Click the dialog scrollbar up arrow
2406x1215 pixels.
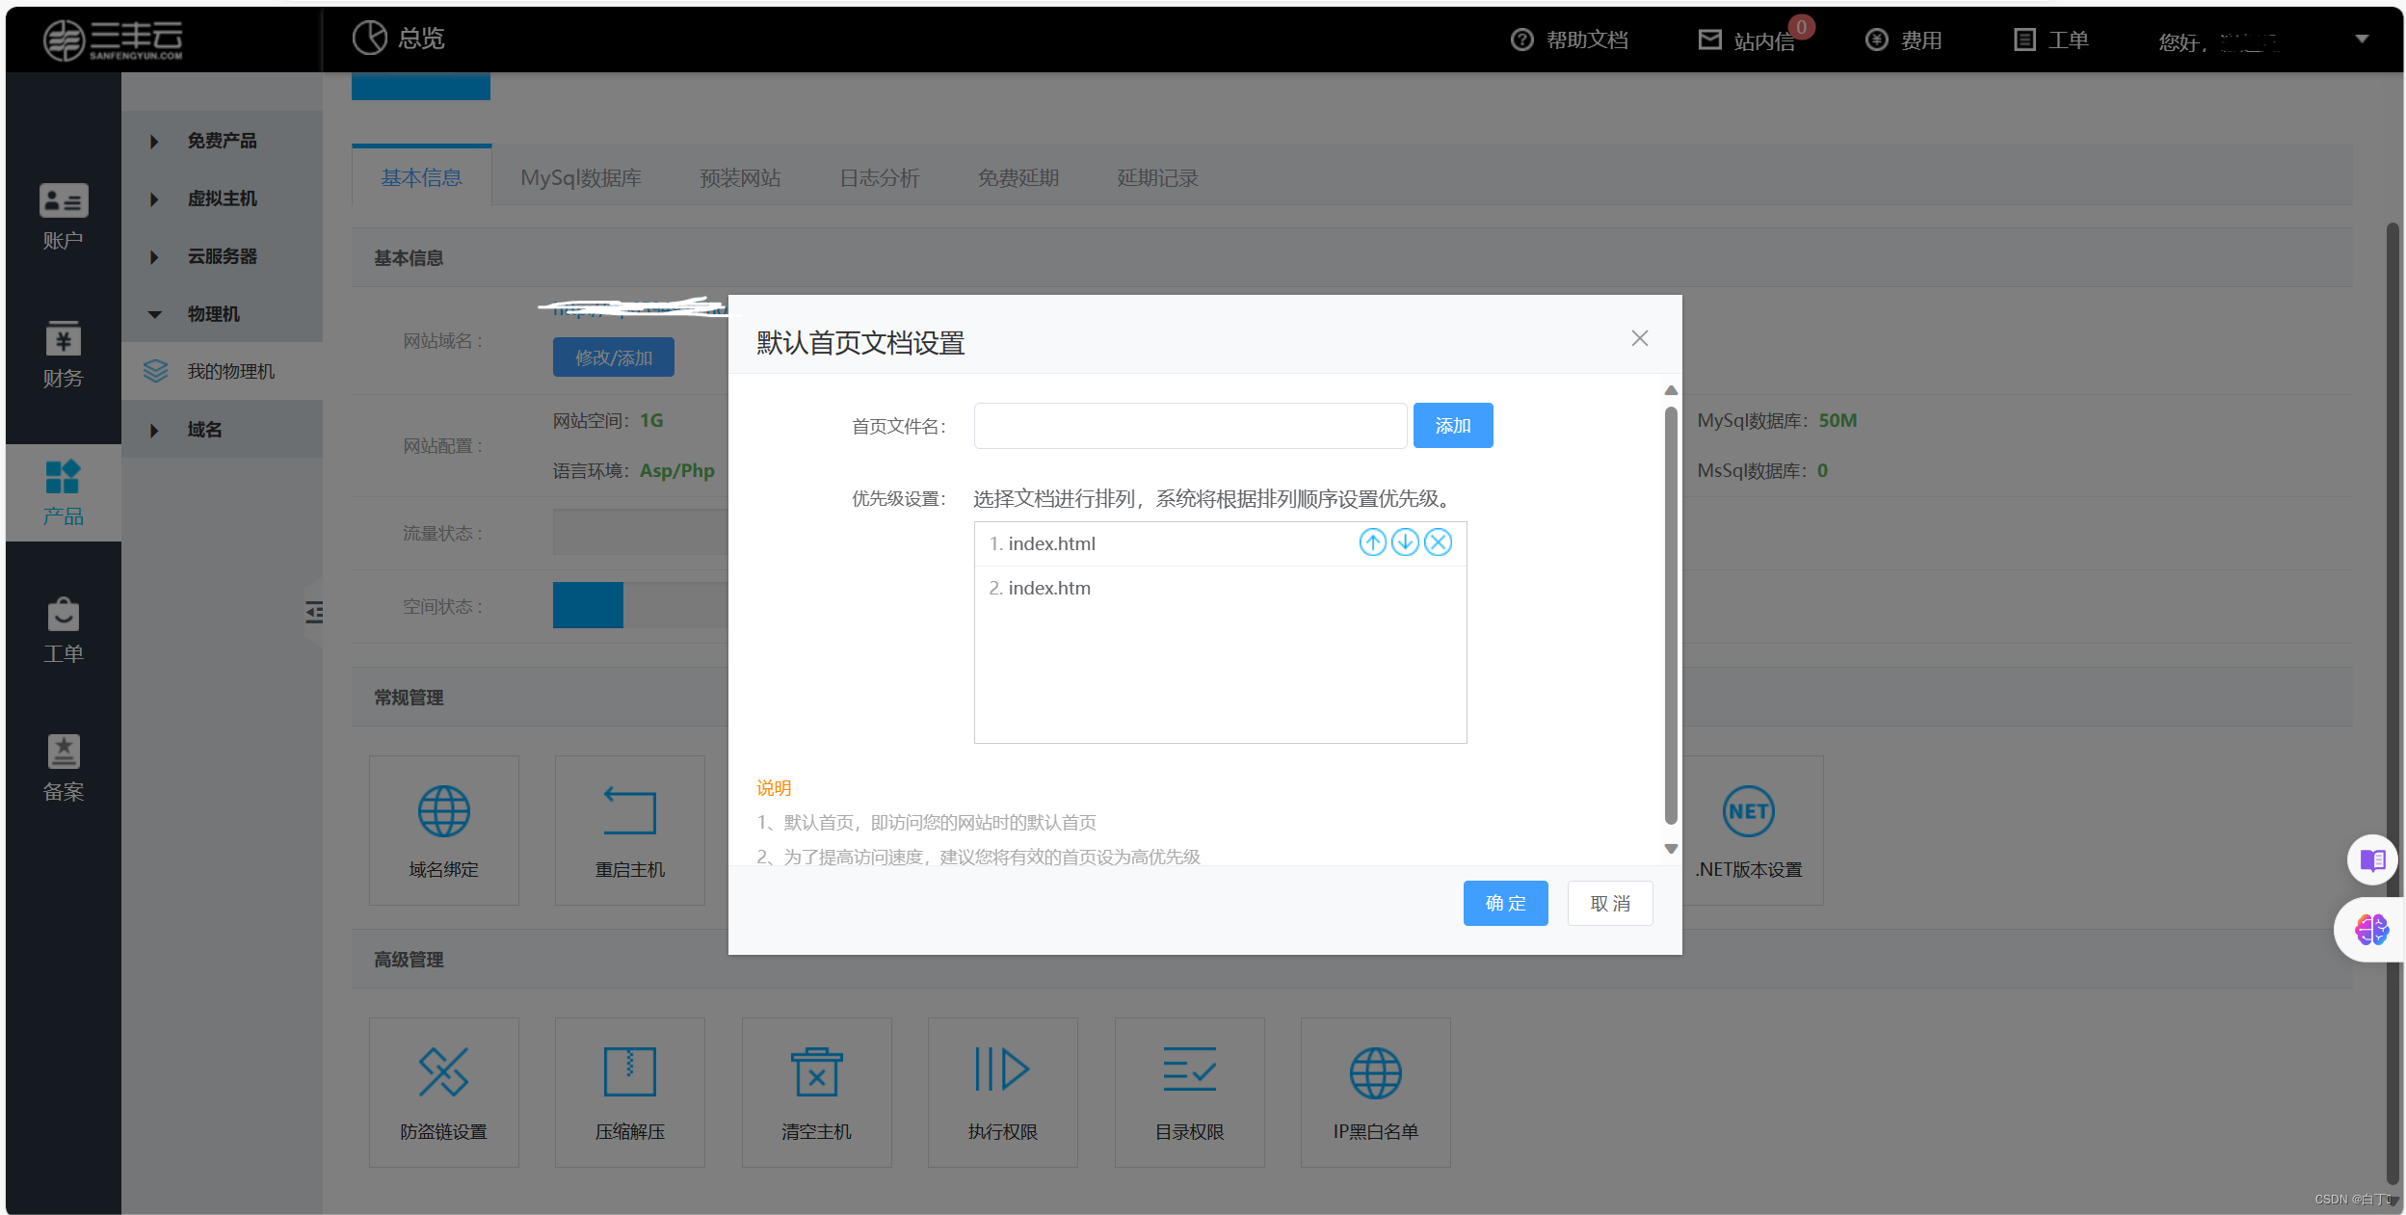point(1671,390)
